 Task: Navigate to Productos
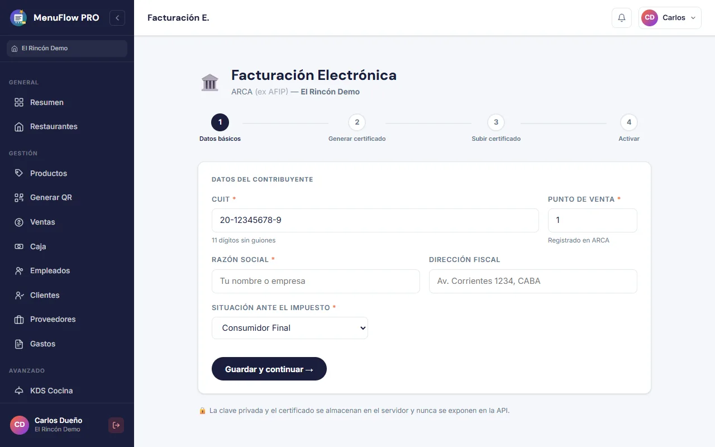tap(67, 173)
